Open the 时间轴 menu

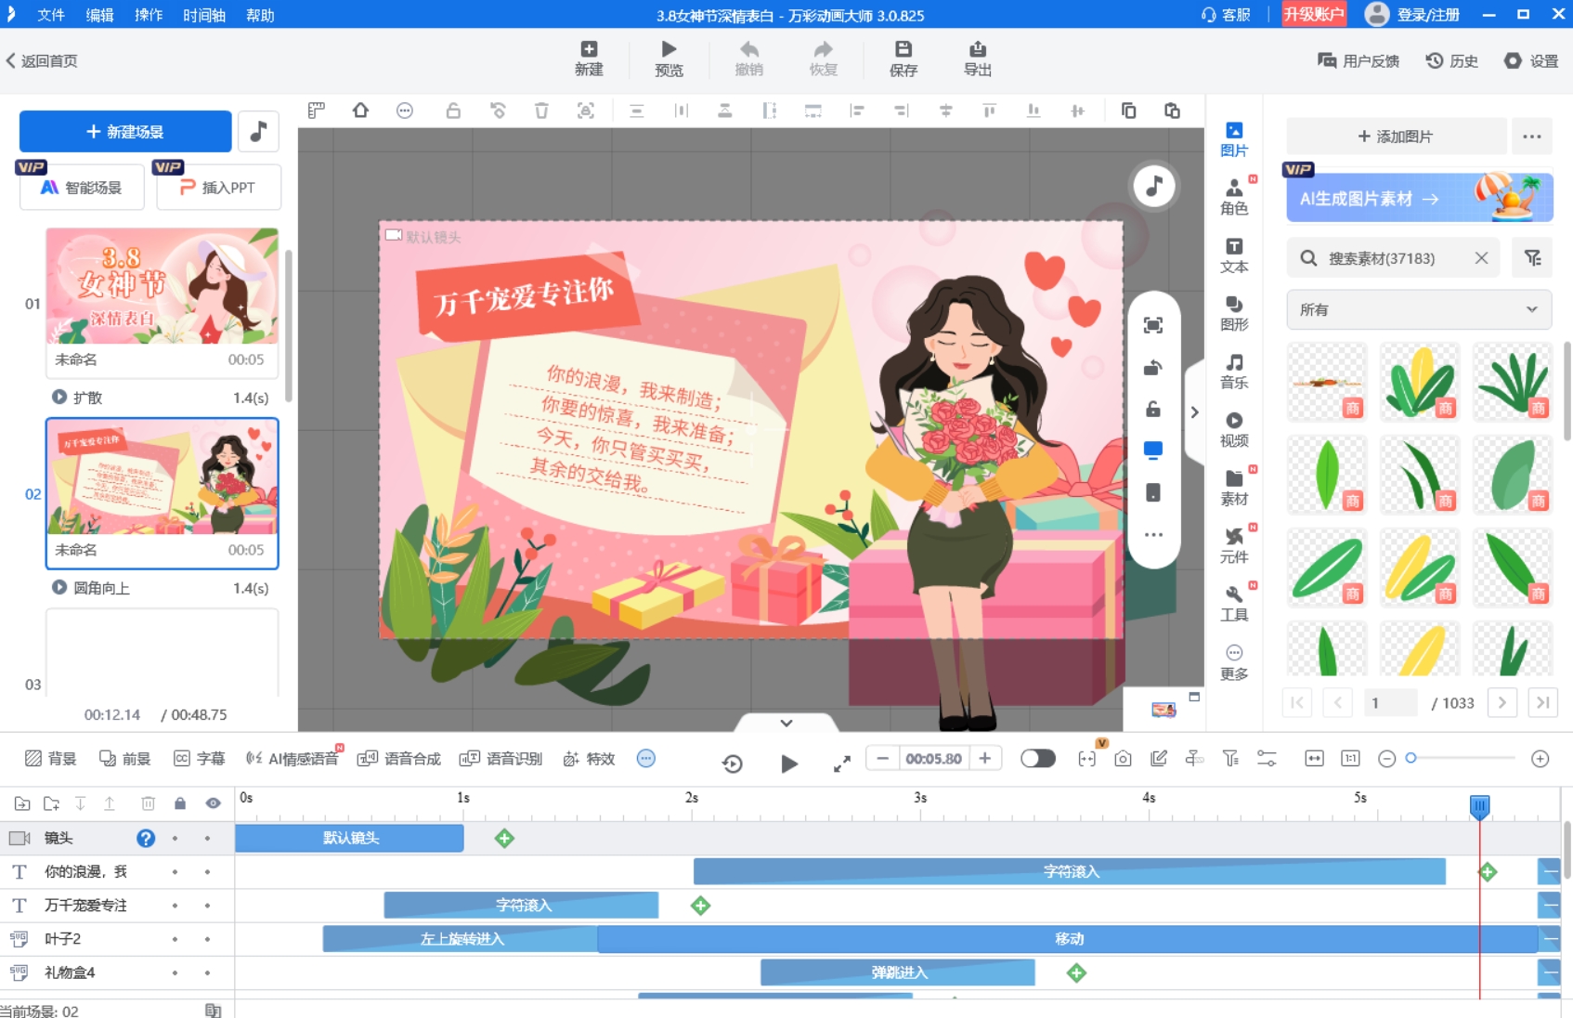(203, 15)
